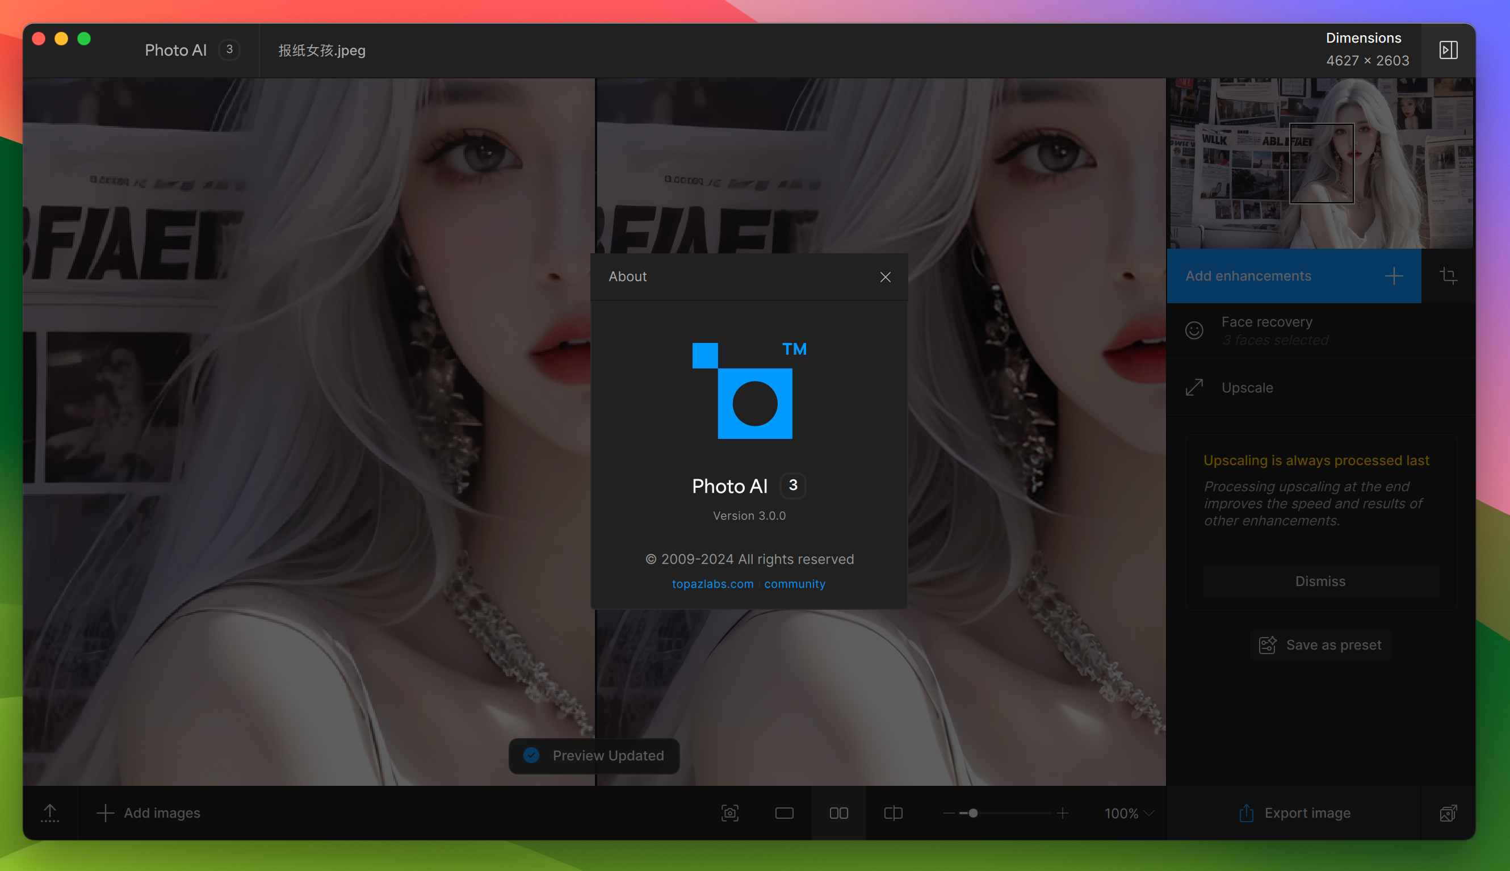
Task: Toggle the right sidebar panel icon
Action: [x=1448, y=50]
